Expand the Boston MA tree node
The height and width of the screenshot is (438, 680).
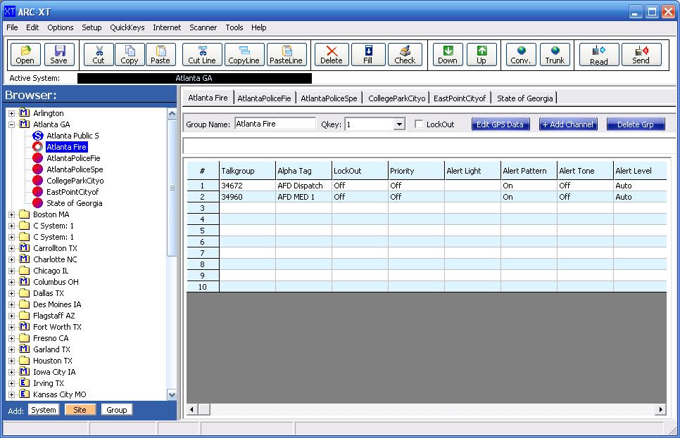click(x=12, y=214)
